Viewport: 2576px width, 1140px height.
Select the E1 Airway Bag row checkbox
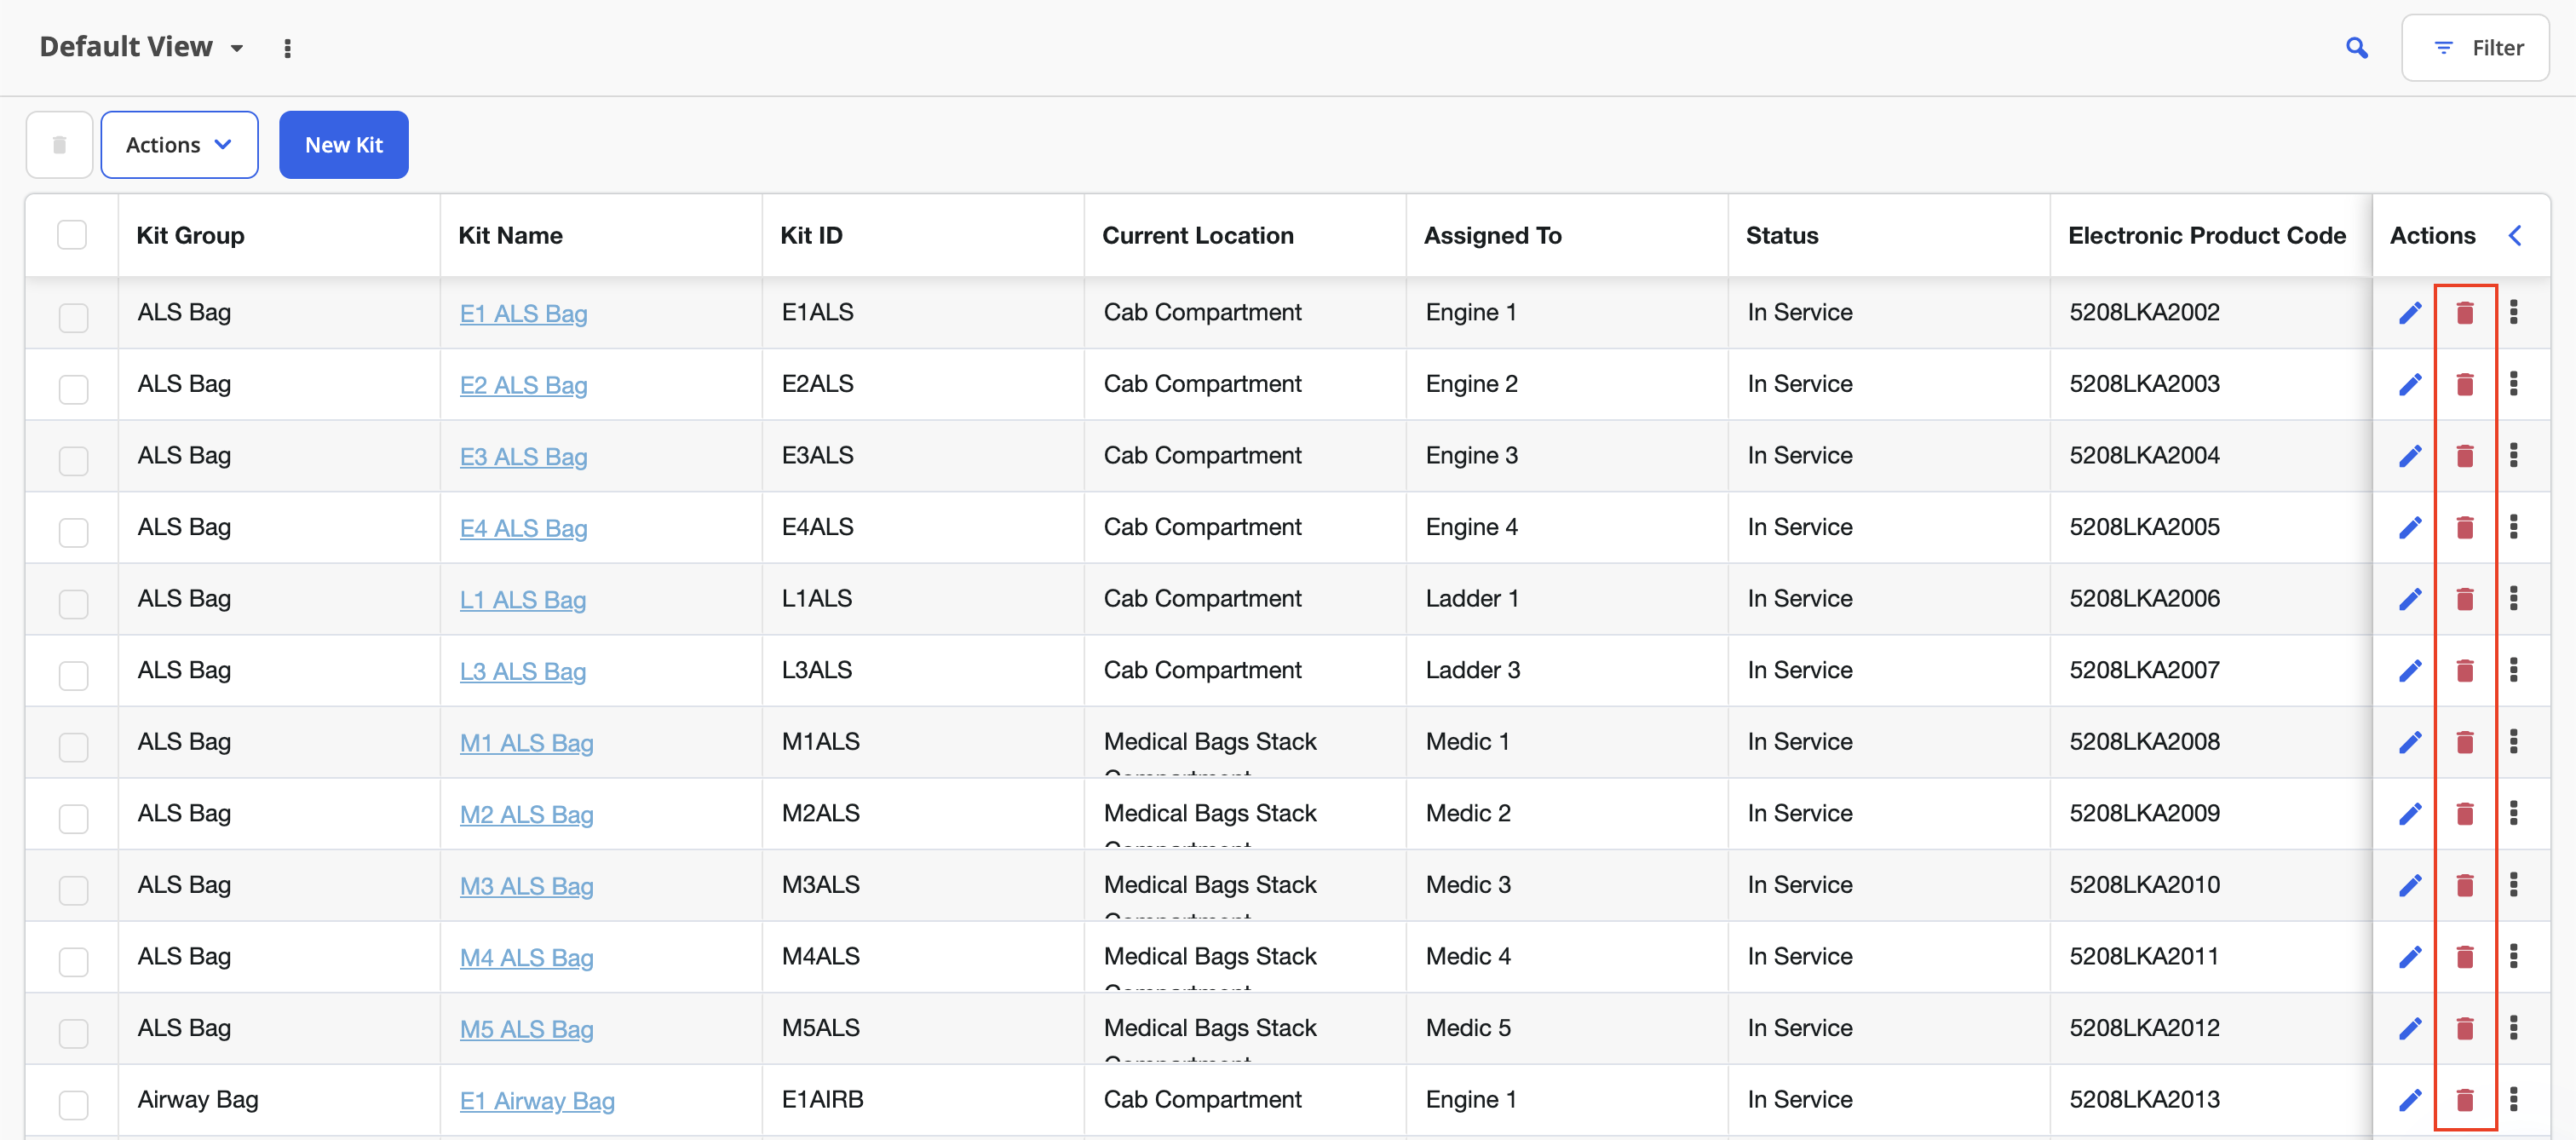pos(73,1105)
